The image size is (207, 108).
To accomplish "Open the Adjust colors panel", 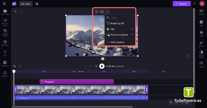I will click(201, 54).
